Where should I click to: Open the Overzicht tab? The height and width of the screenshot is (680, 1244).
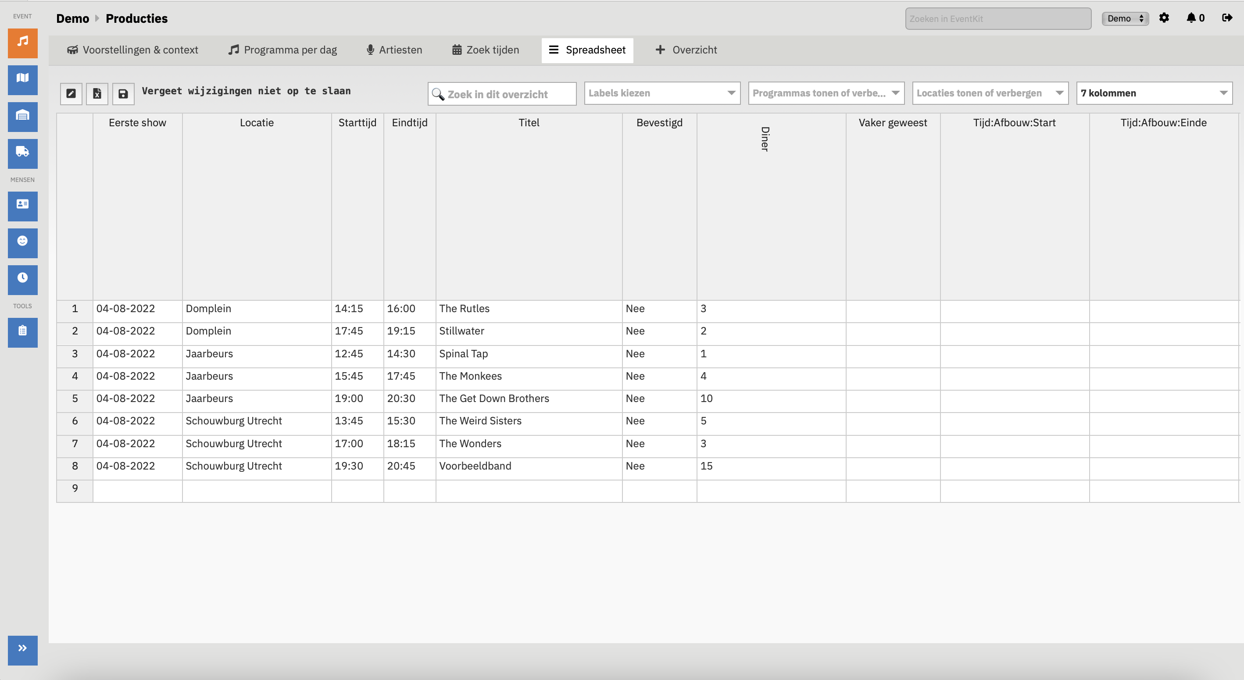tap(686, 50)
